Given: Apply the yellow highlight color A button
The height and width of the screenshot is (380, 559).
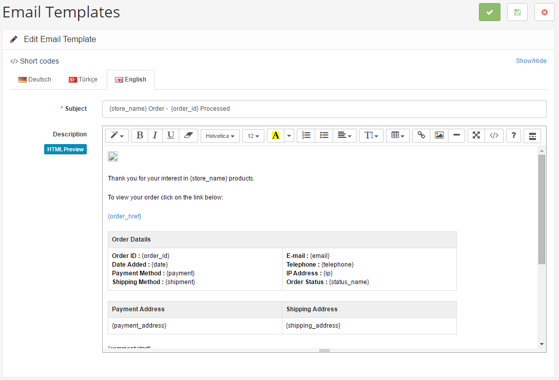Looking at the screenshot, I should 276,136.
